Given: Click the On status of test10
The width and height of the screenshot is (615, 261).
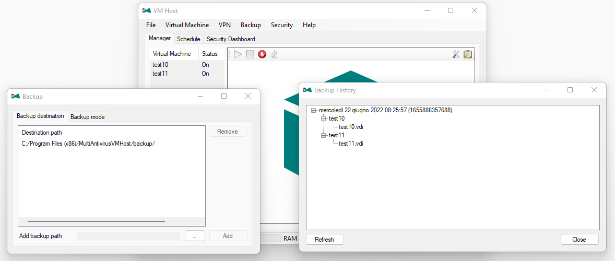Looking at the screenshot, I should click(x=206, y=65).
